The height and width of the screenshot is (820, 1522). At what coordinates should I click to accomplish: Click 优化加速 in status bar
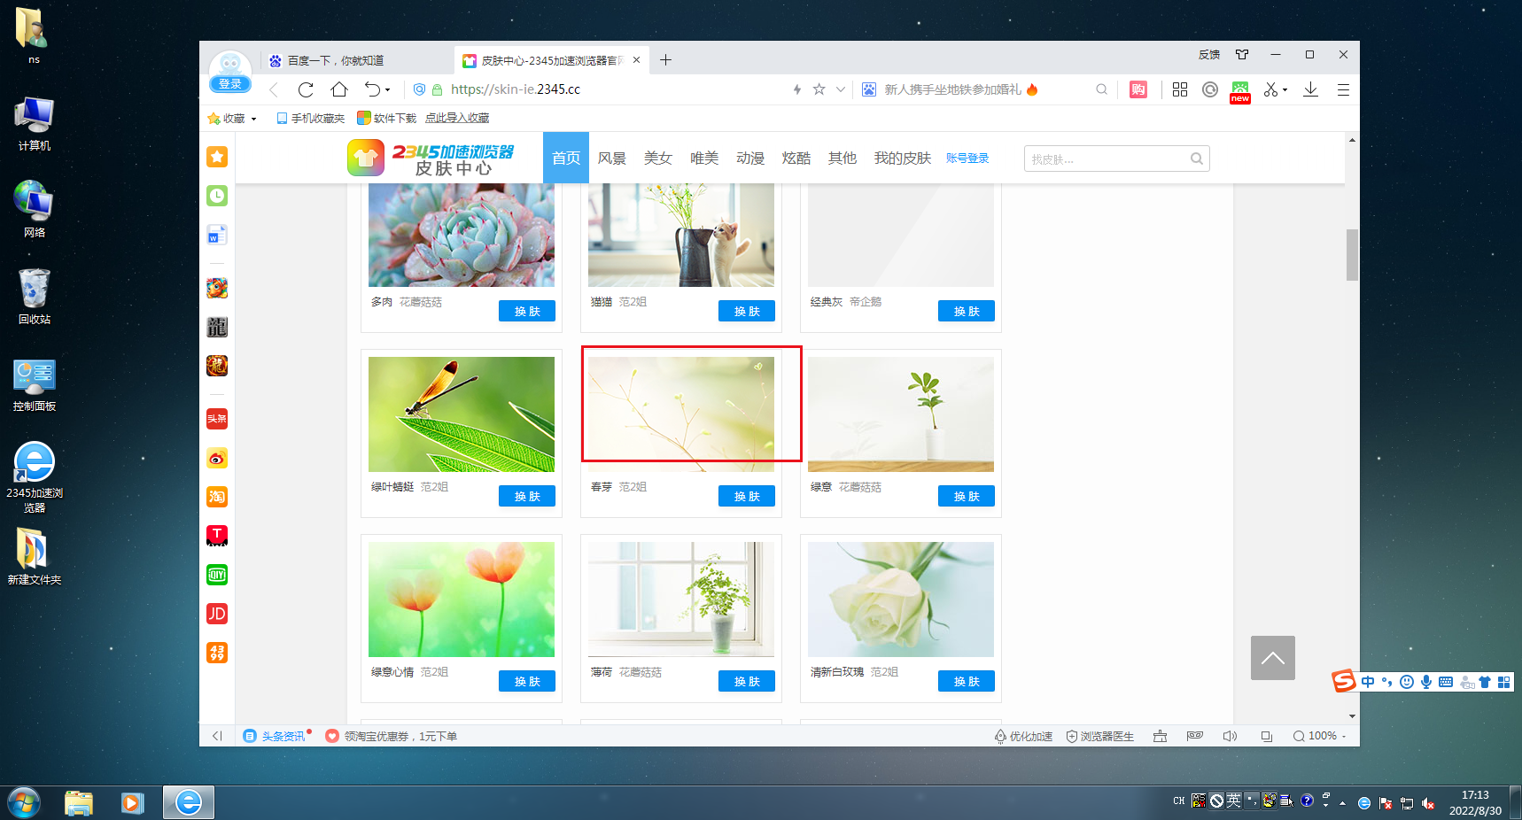1024,736
